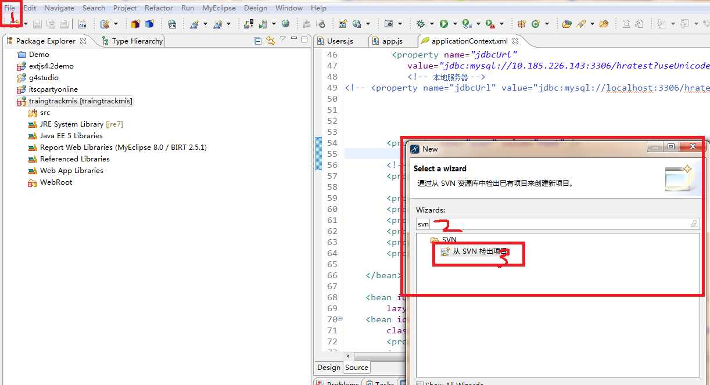Click the deploy to server icon
The width and height of the screenshot is (710, 385).
tap(249, 24)
